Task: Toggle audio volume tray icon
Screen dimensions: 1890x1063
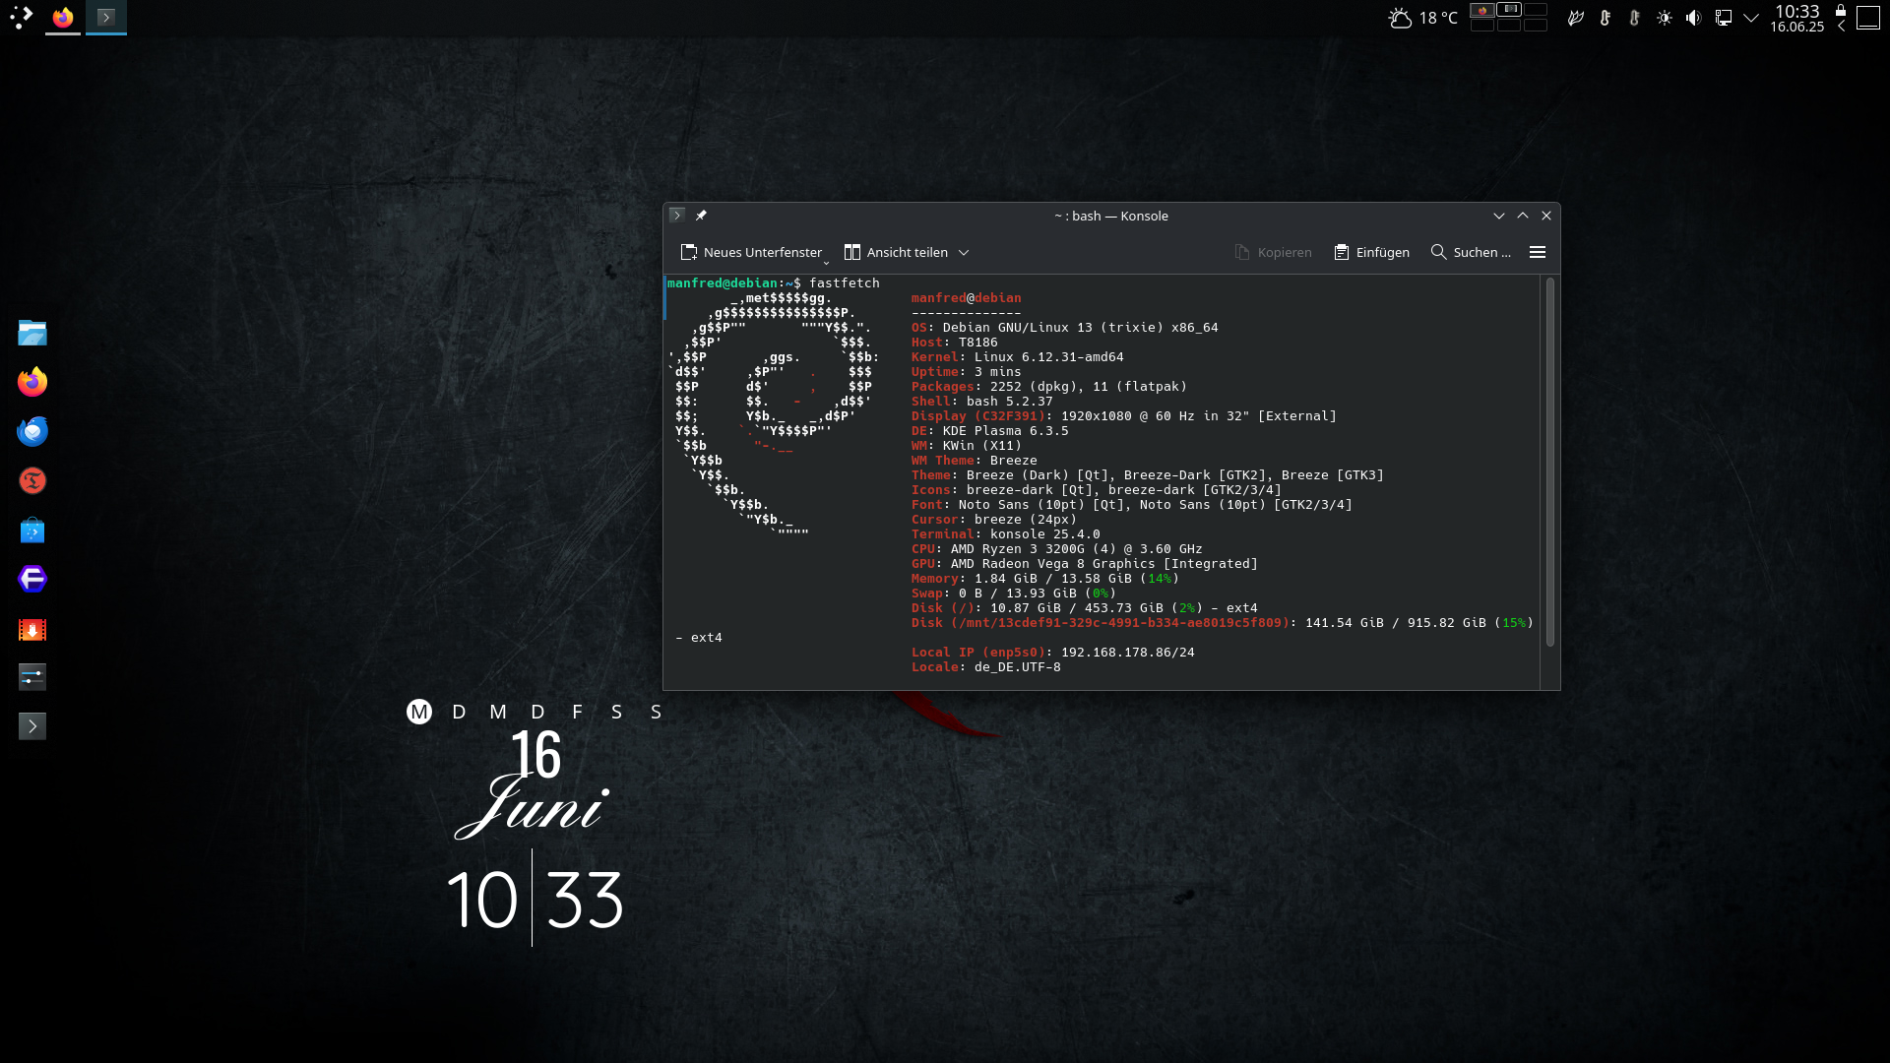Action: 1693,18
